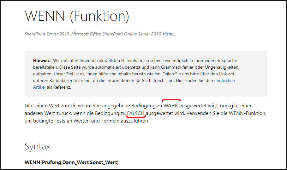Click the red bracket mark above WAHR
The height and width of the screenshot is (170, 287).
(171, 99)
